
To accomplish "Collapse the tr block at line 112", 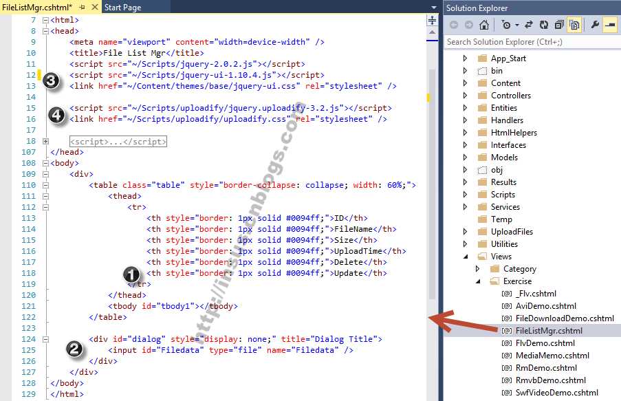I will pyautogui.click(x=45, y=207).
